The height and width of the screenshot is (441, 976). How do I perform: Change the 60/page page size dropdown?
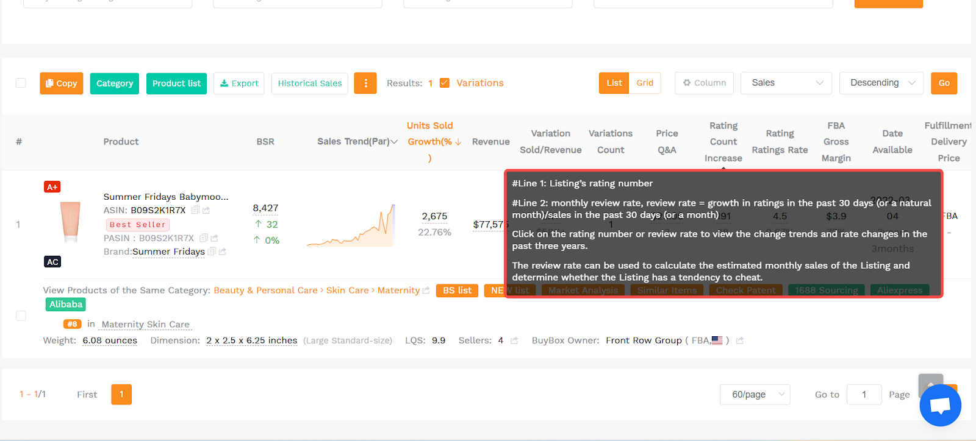click(x=755, y=395)
